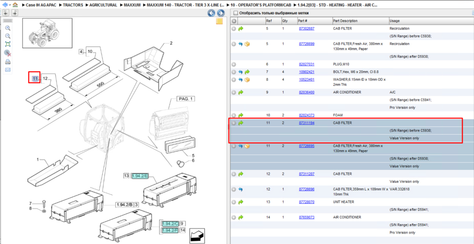Image resolution: width=474 pixels, height=244 pixels.
Task: Navigate to '10 - OPERATOR'S PLATFORM/CAB' breadcrumb
Action: [x=260, y=5]
